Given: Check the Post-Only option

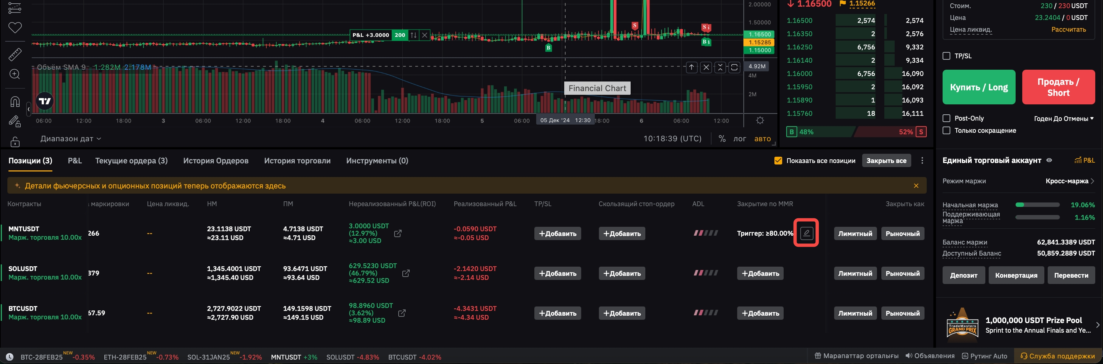Looking at the screenshot, I should (947, 118).
